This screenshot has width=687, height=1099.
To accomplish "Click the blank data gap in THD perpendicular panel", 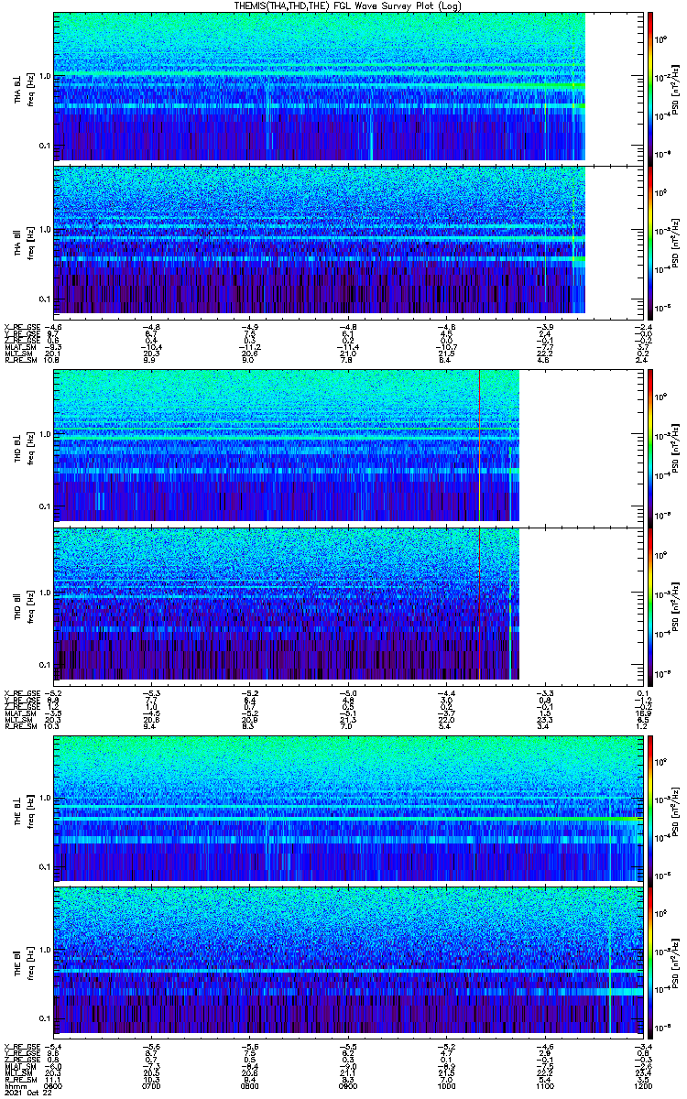I will 580,446.
